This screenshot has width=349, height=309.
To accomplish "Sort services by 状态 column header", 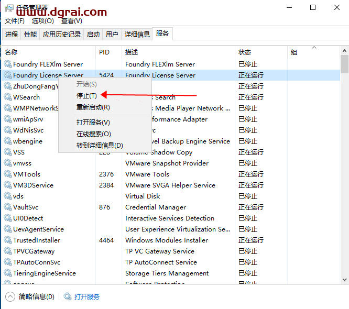I will [245, 52].
